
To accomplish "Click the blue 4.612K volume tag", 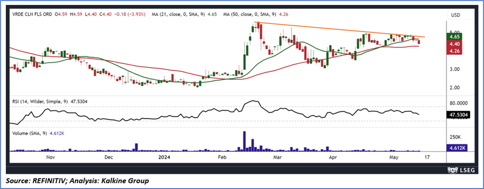I will pos(456,149).
